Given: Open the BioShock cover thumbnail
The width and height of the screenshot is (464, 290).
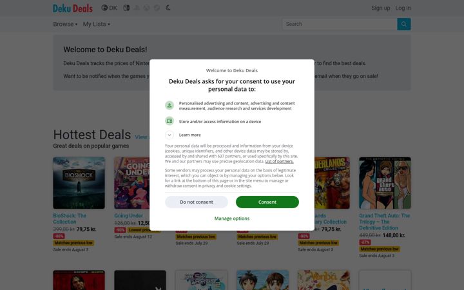Looking at the screenshot, I should pos(79,183).
